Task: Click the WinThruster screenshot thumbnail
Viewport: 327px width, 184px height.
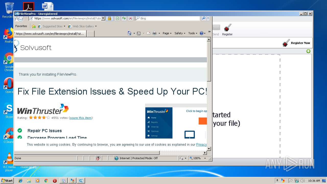Action: click(x=176, y=121)
